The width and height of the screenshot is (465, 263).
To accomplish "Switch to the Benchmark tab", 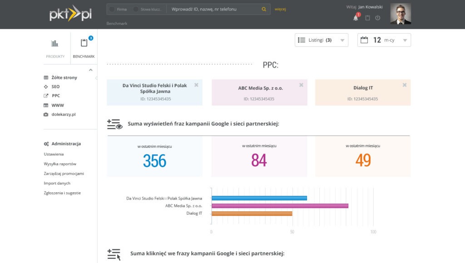I will click(x=84, y=48).
